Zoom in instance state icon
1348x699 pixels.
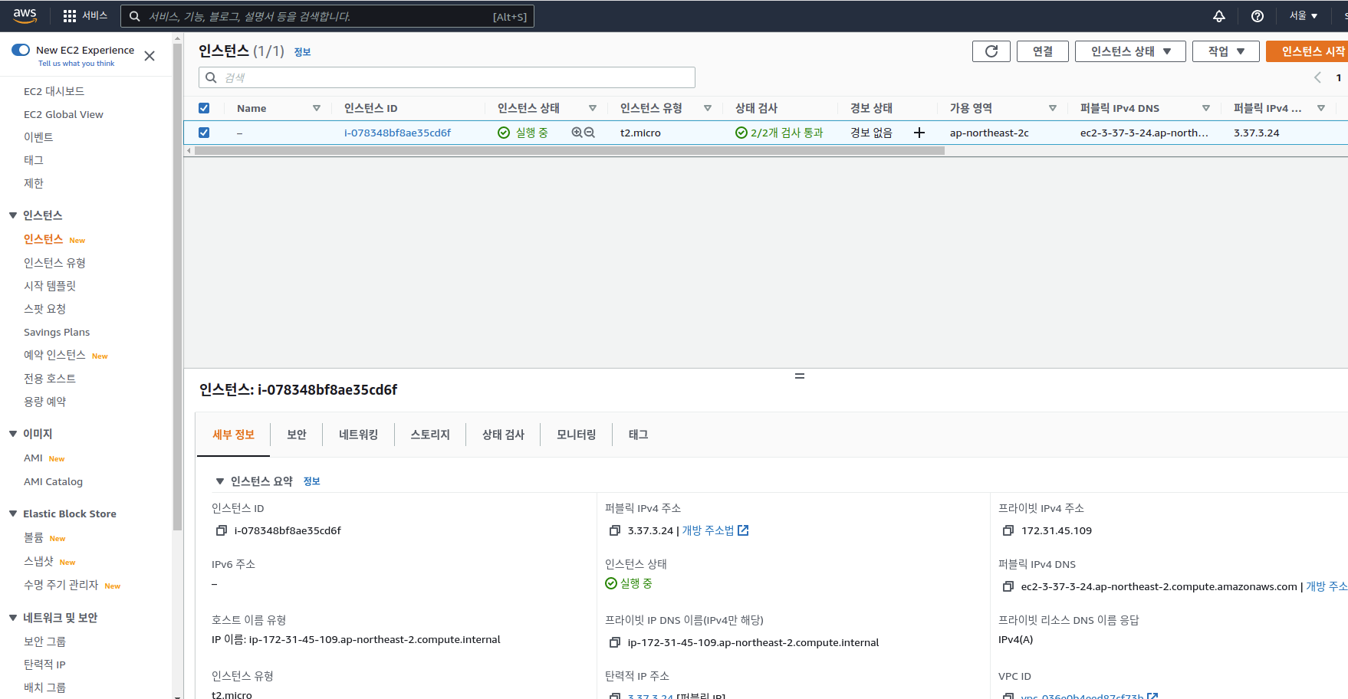point(577,133)
